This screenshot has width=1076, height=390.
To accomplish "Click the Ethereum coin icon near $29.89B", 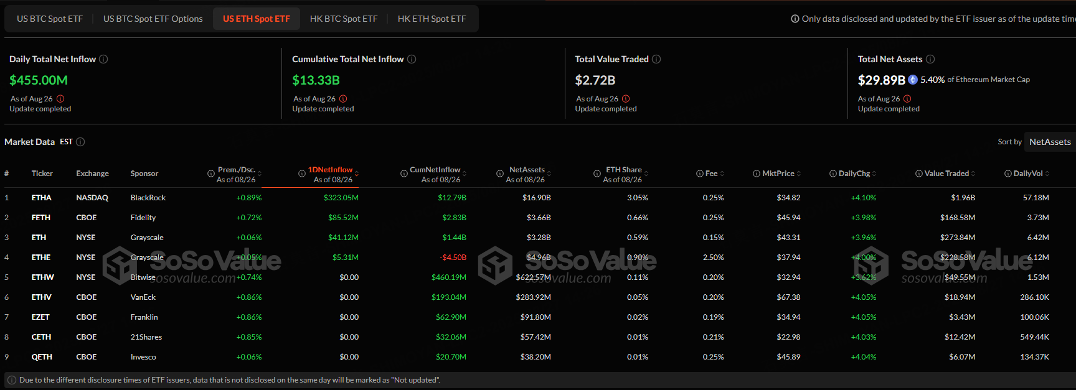I will tap(913, 80).
